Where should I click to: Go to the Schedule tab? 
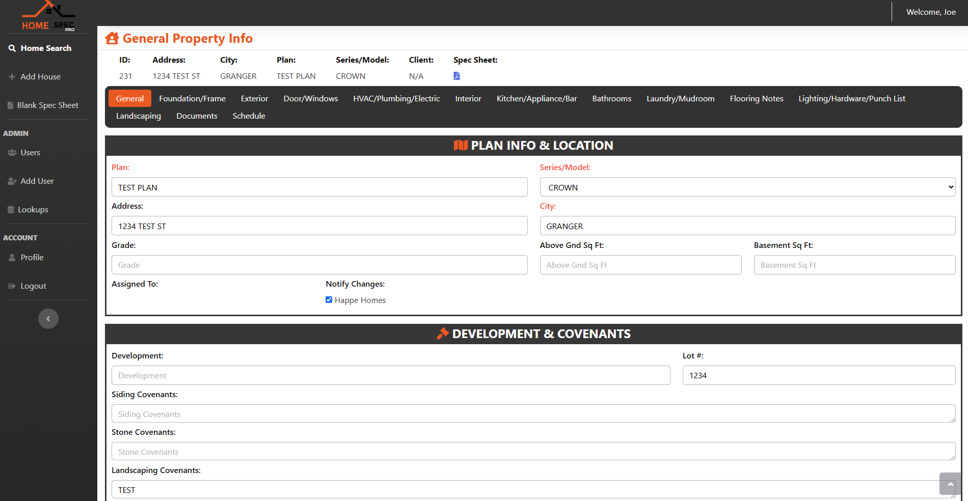(249, 116)
